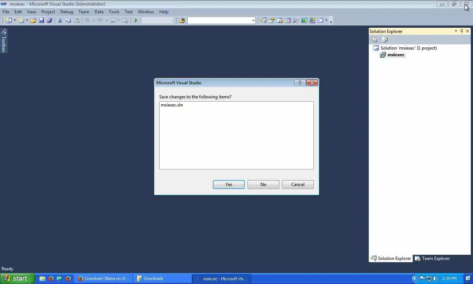Viewport: 473px width, 284px height.
Task: Open the File menu
Action: pos(6,12)
